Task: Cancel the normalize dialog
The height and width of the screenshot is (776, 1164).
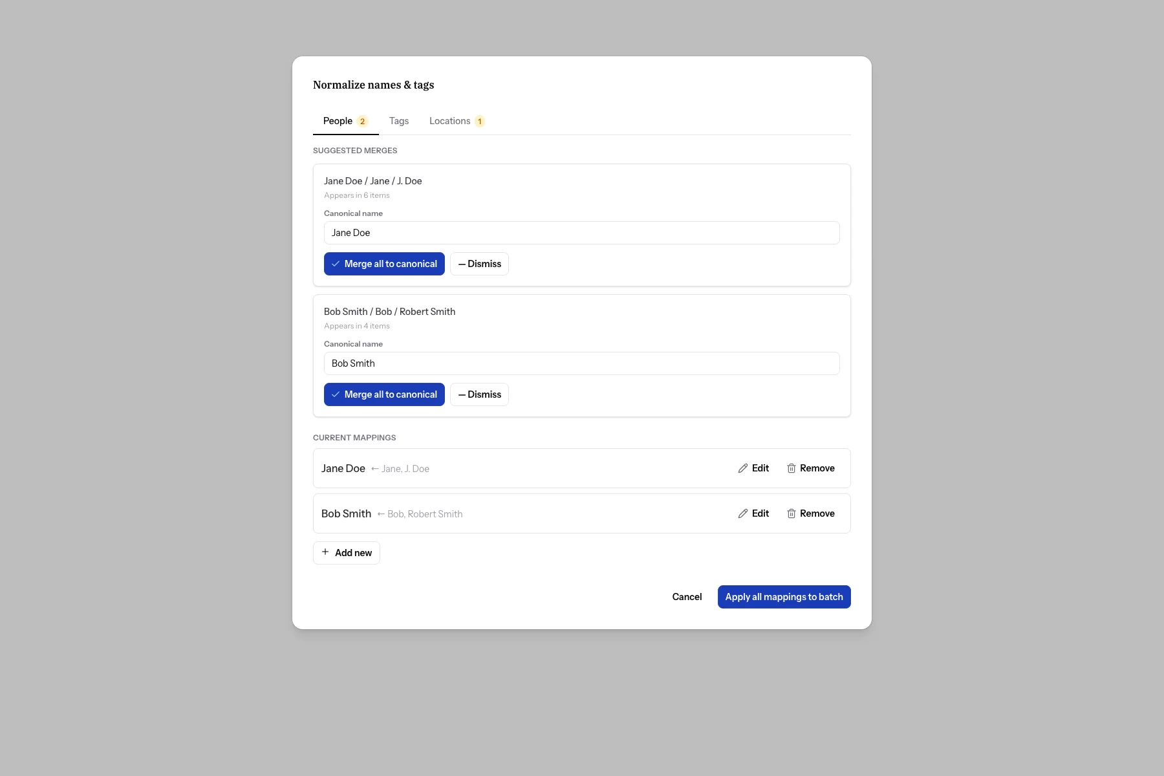Action: coord(687,597)
